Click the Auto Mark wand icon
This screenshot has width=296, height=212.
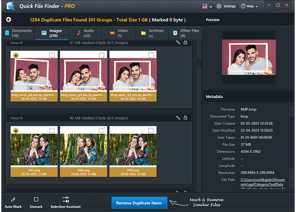point(13,199)
